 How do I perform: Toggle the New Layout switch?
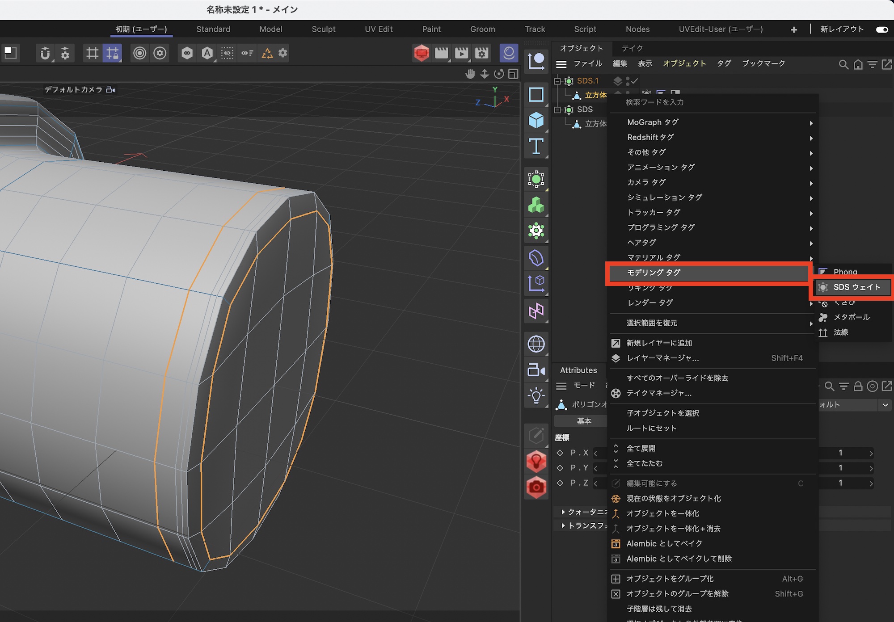click(881, 29)
